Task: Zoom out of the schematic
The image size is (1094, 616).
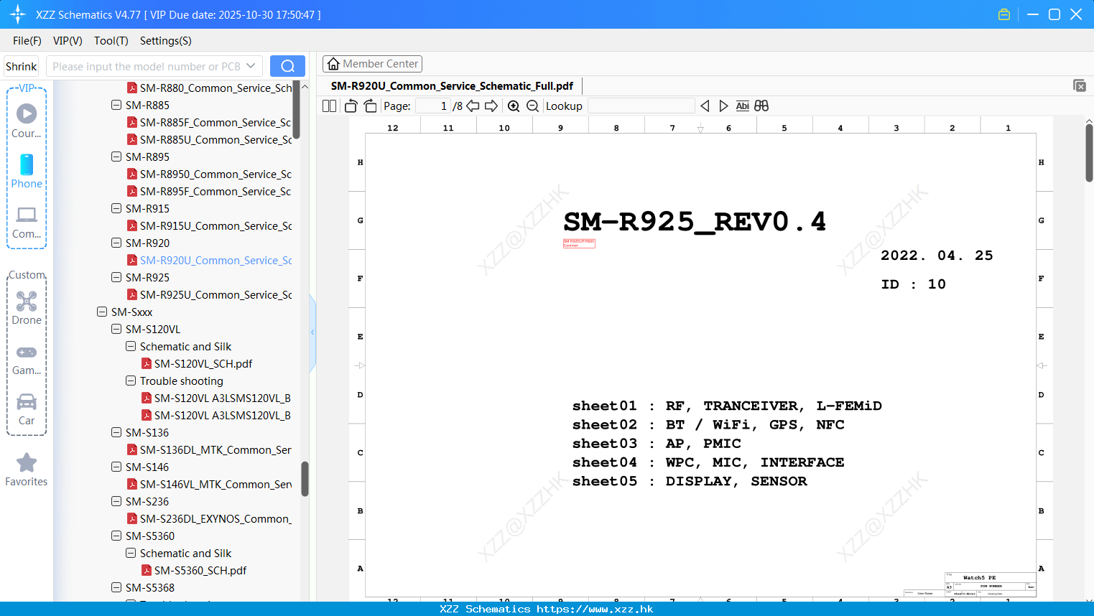Action: point(533,106)
